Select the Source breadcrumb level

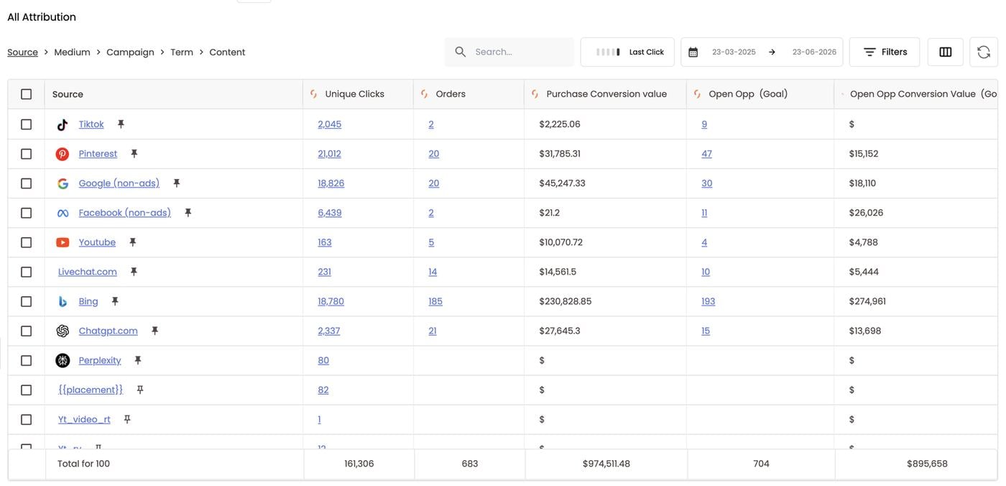(22, 52)
